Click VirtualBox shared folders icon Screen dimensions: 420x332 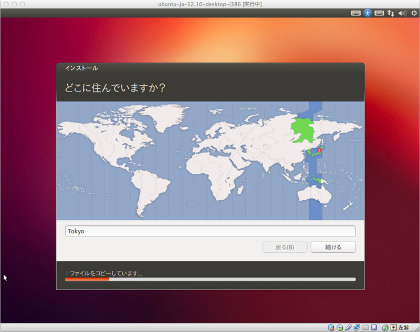click(x=365, y=327)
